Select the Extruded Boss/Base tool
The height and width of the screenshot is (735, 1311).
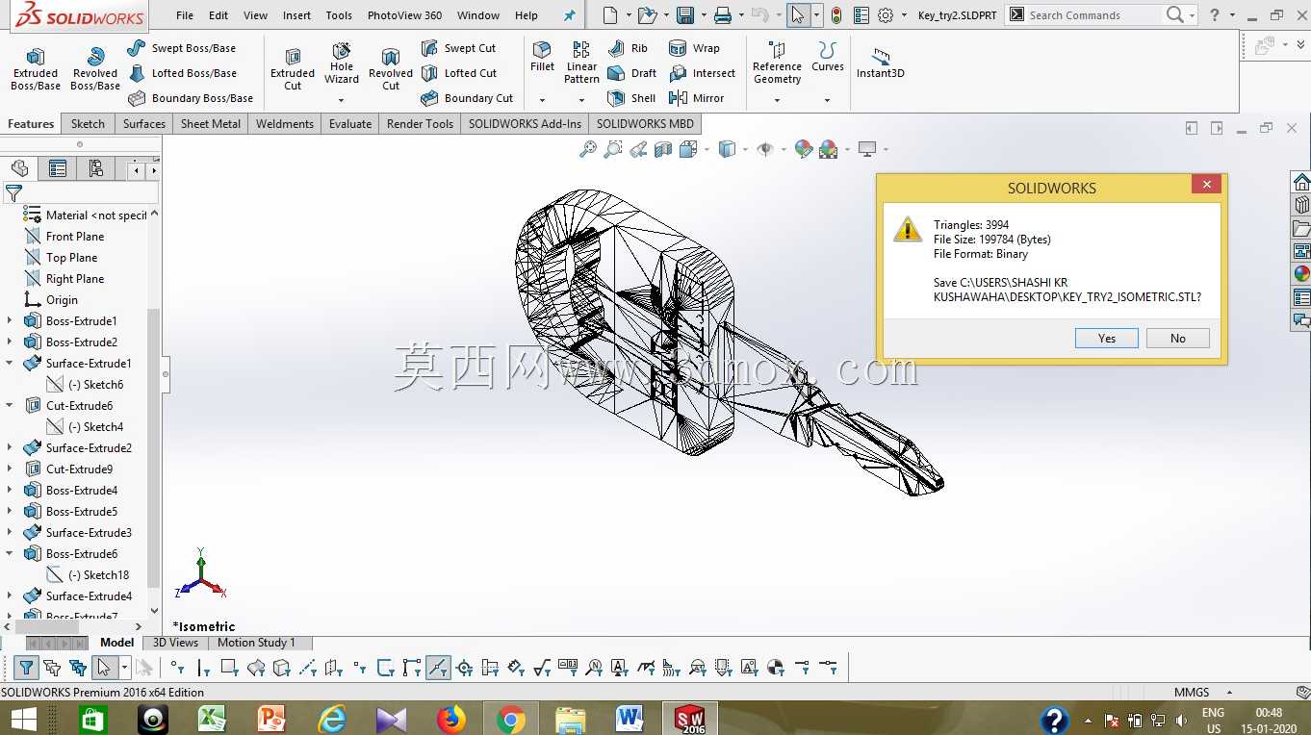[36, 69]
